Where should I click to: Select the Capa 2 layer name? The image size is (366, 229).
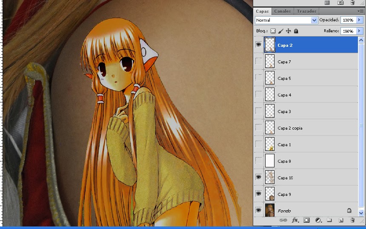pyautogui.click(x=285, y=45)
